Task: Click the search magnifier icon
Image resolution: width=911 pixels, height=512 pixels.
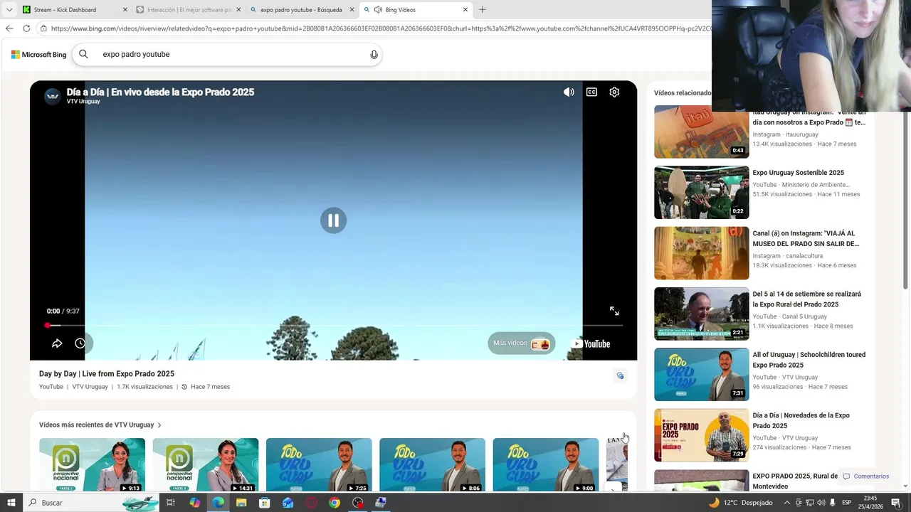Action: (x=83, y=54)
